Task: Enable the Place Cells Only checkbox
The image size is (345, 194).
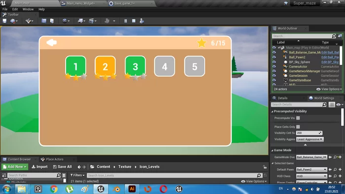Action: click(298, 127)
